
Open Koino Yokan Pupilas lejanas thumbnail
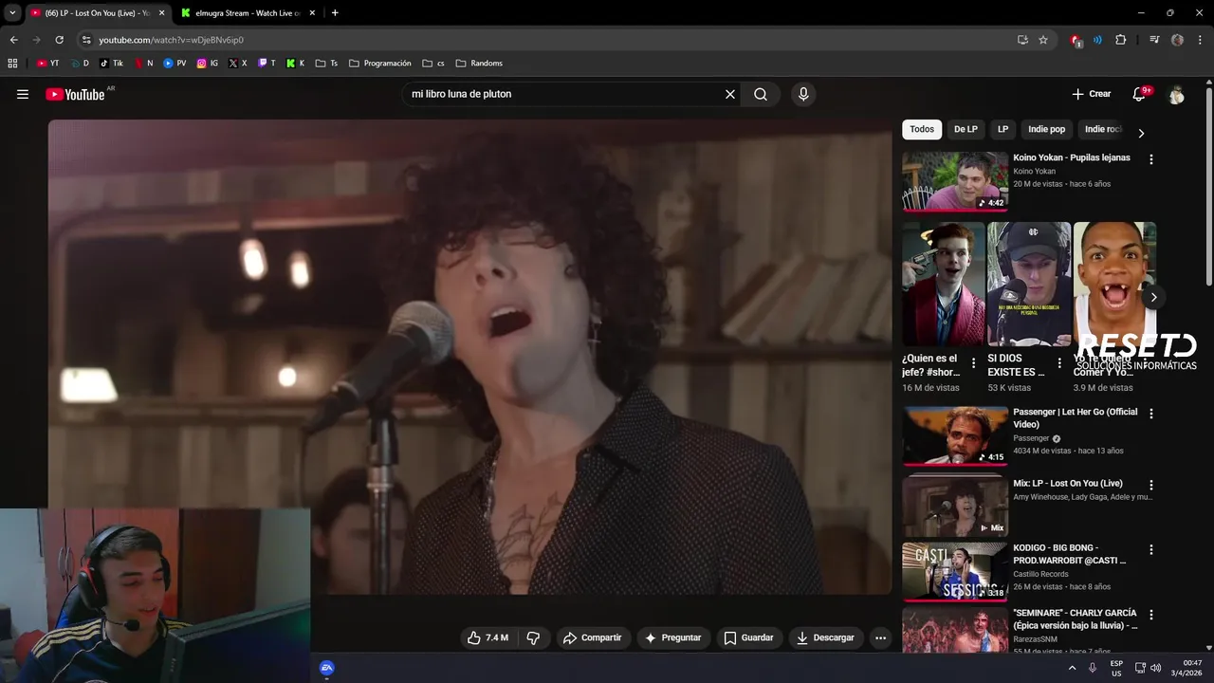click(x=955, y=181)
